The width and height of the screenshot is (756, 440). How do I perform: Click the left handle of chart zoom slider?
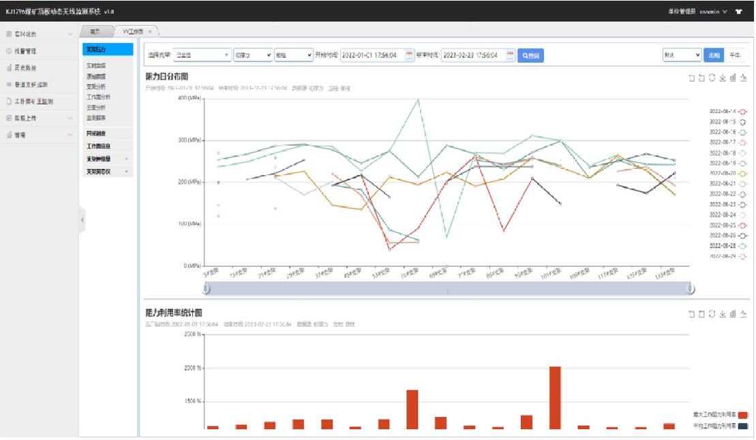point(207,289)
